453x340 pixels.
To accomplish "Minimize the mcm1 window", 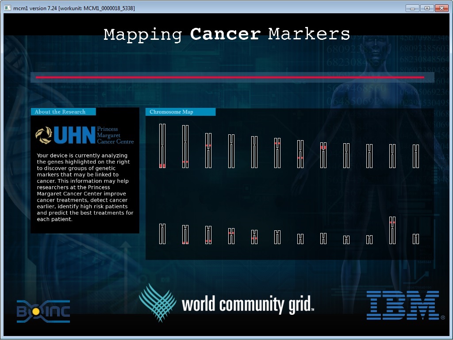I will point(412,8).
